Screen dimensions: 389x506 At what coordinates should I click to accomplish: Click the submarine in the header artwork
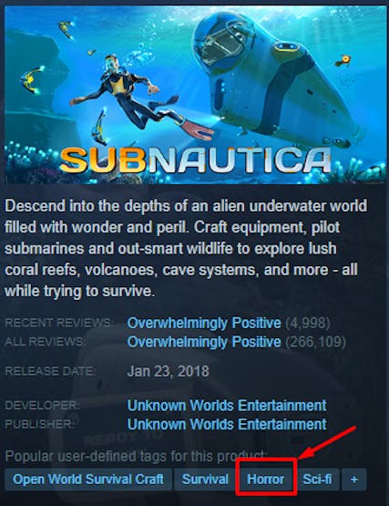click(x=277, y=74)
